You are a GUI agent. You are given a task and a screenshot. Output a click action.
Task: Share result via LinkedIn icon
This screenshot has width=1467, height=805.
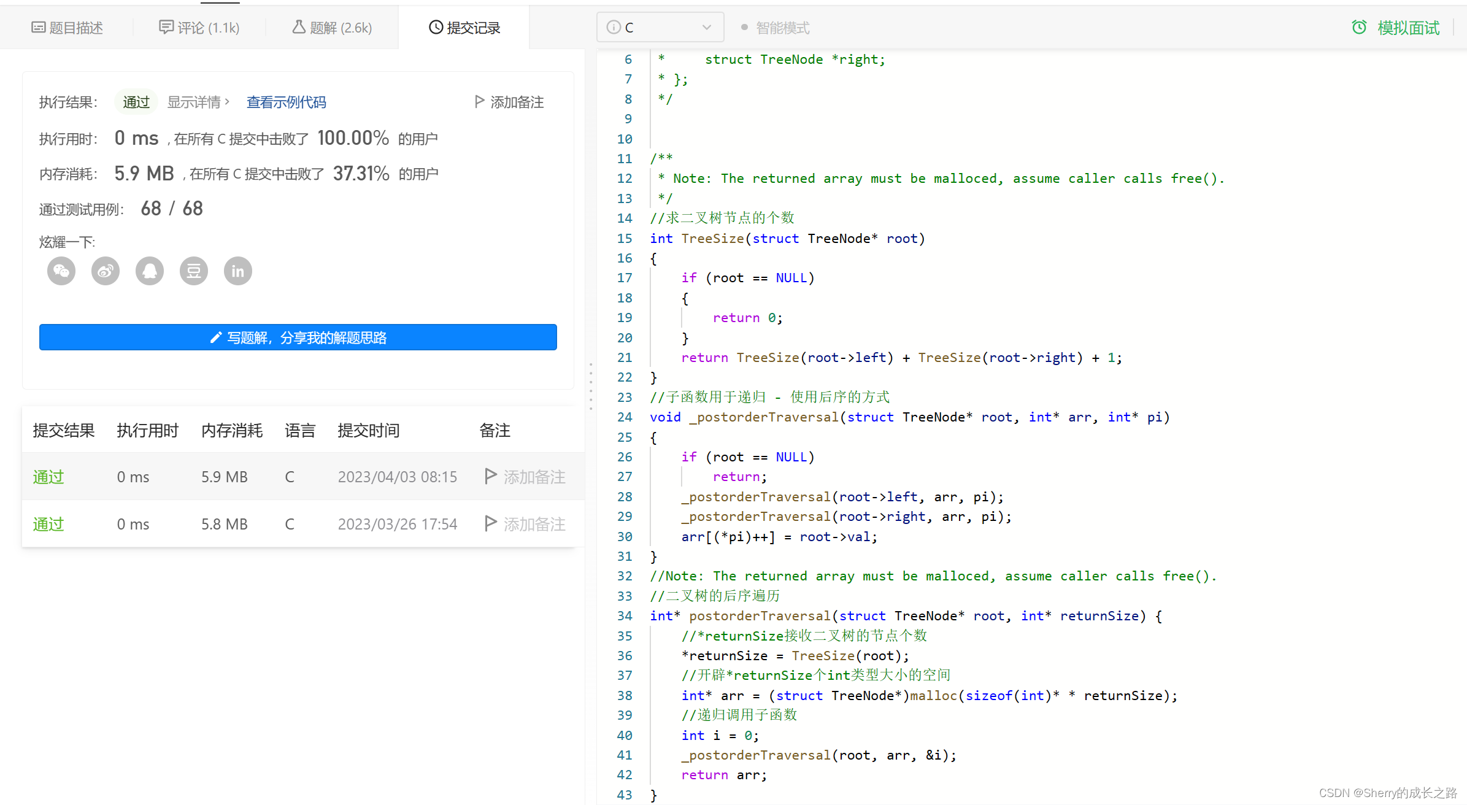click(x=238, y=271)
